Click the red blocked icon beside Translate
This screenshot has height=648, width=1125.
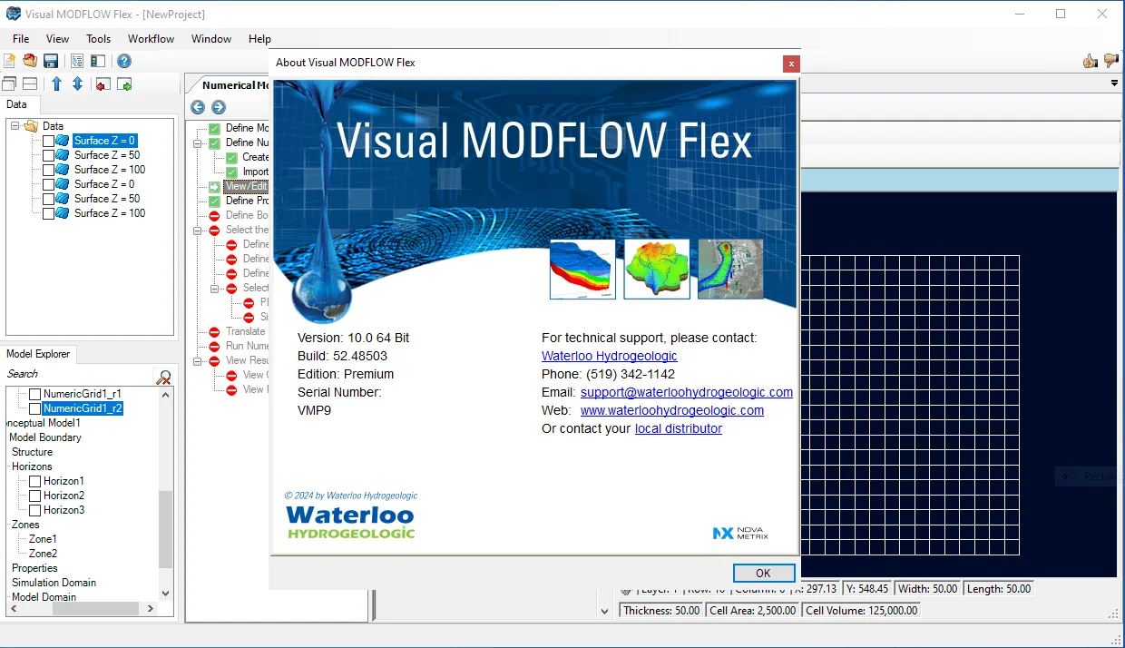(215, 331)
